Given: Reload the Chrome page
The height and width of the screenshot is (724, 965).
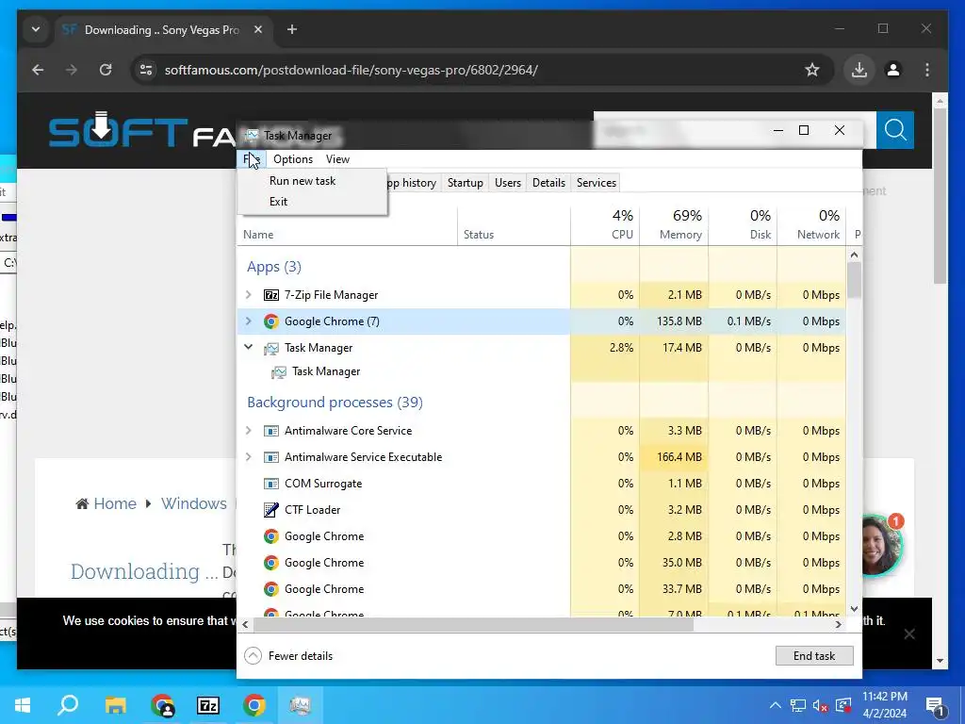Looking at the screenshot, I should point(106,70).
